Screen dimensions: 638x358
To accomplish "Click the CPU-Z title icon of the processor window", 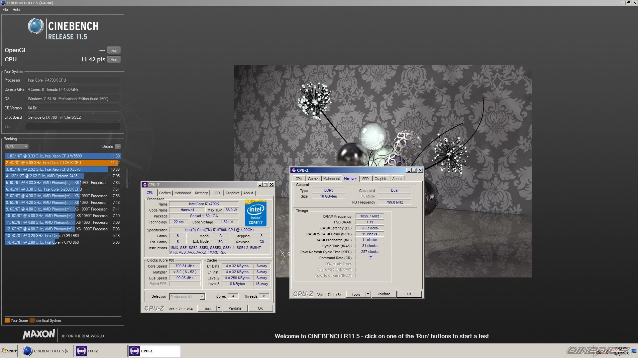I will 145,185.
